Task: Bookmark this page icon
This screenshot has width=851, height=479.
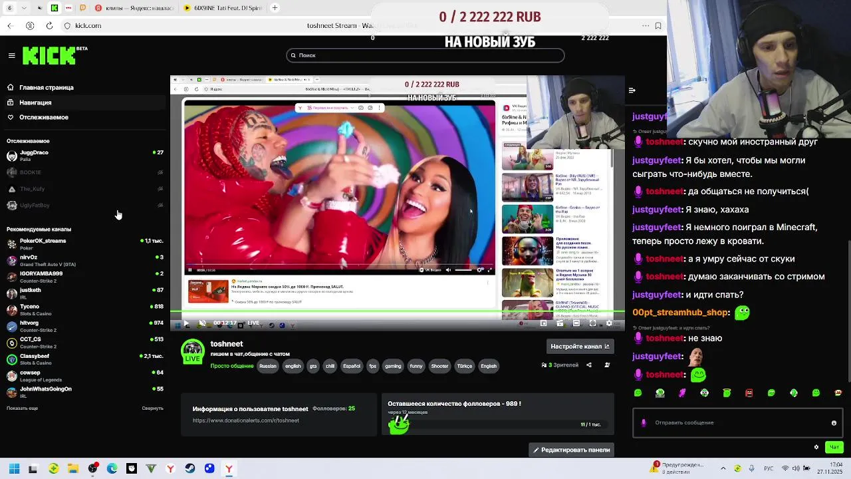Action: point(658,25)
